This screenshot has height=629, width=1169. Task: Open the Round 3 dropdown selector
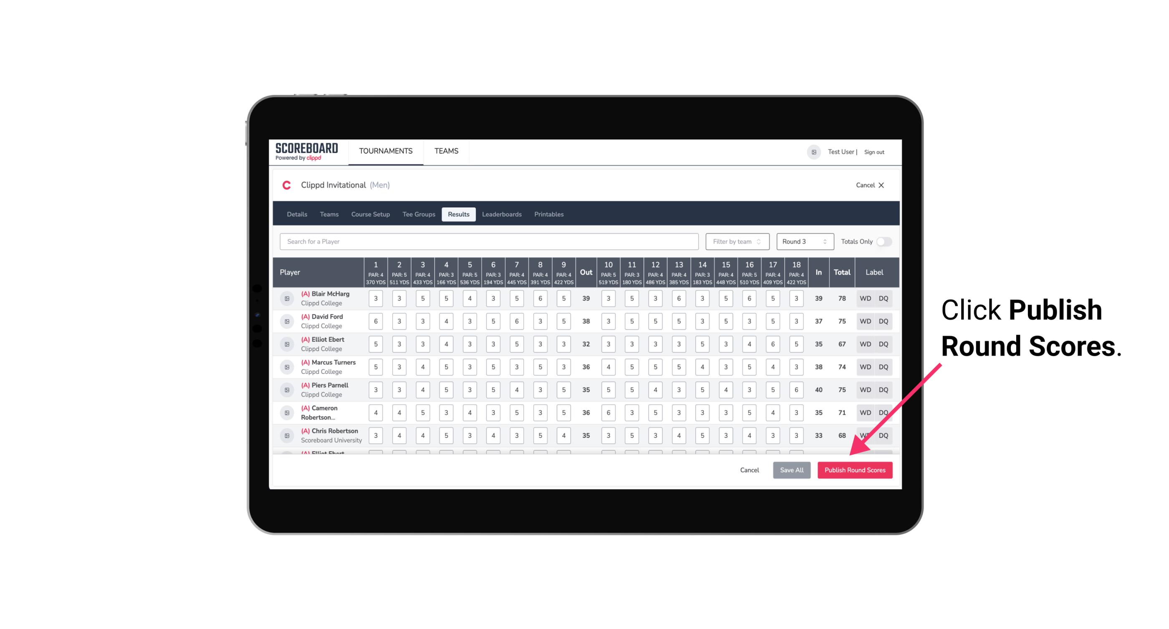pyautogui.click(x=803, y=241)
